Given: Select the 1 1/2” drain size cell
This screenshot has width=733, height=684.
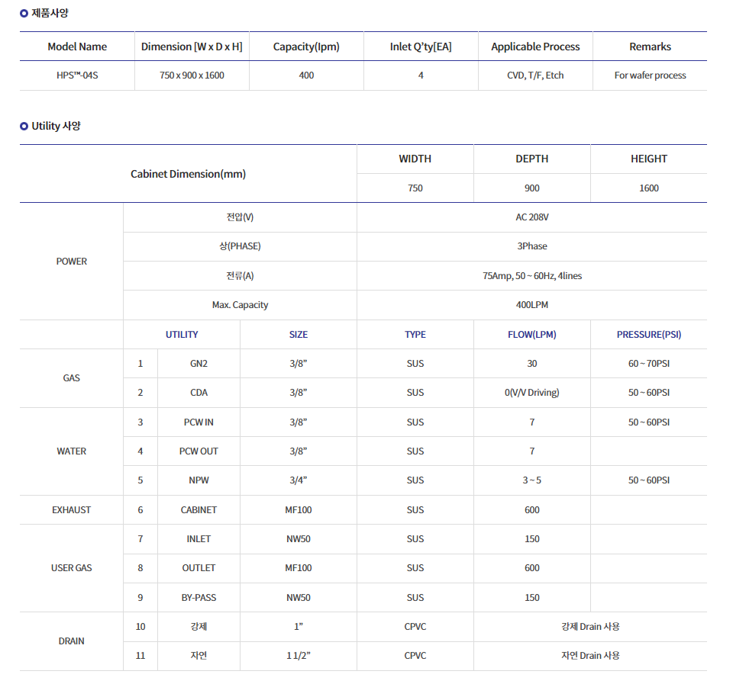Looking at the screenshot, I should [299, 656].
